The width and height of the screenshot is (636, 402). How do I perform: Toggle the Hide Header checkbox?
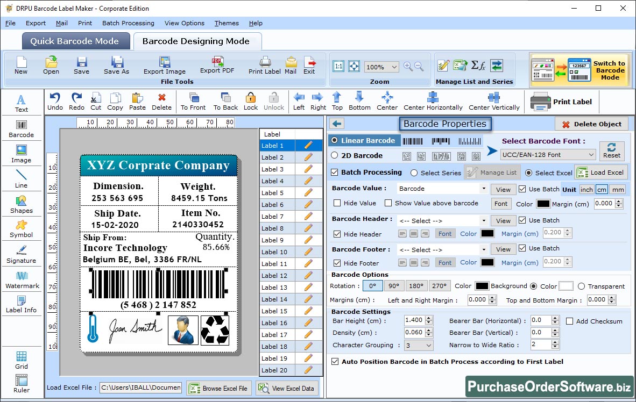[x=337, y=234]
